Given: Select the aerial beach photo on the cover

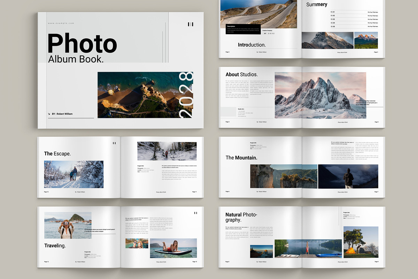Looking at the screenshot, I should click(x=145, y=95).
